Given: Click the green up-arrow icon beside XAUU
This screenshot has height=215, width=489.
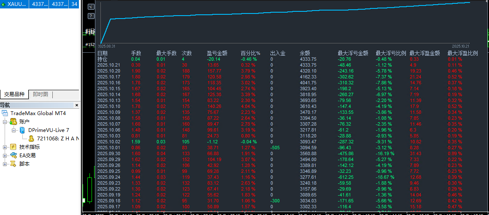Looking at the screenshot, I should tap(3, 4).
